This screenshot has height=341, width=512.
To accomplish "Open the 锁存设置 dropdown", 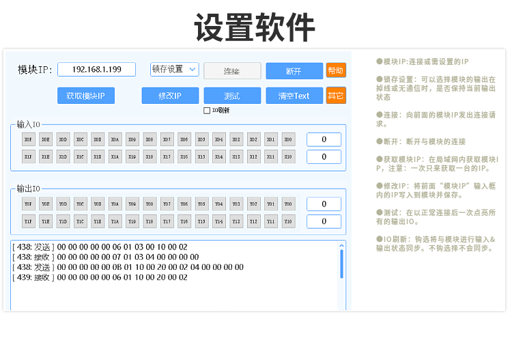I will tap(174, 69).
